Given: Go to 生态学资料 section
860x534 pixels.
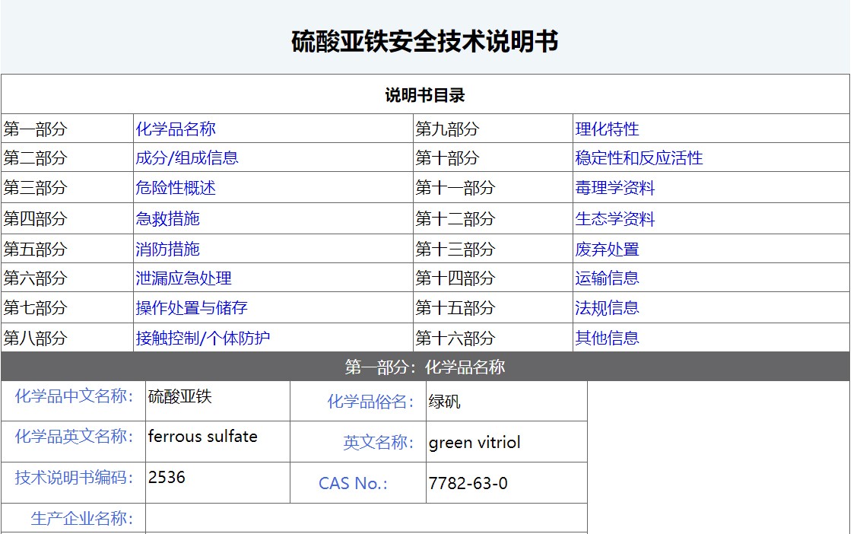Looking at the screenshot, I should click(615, 218).
